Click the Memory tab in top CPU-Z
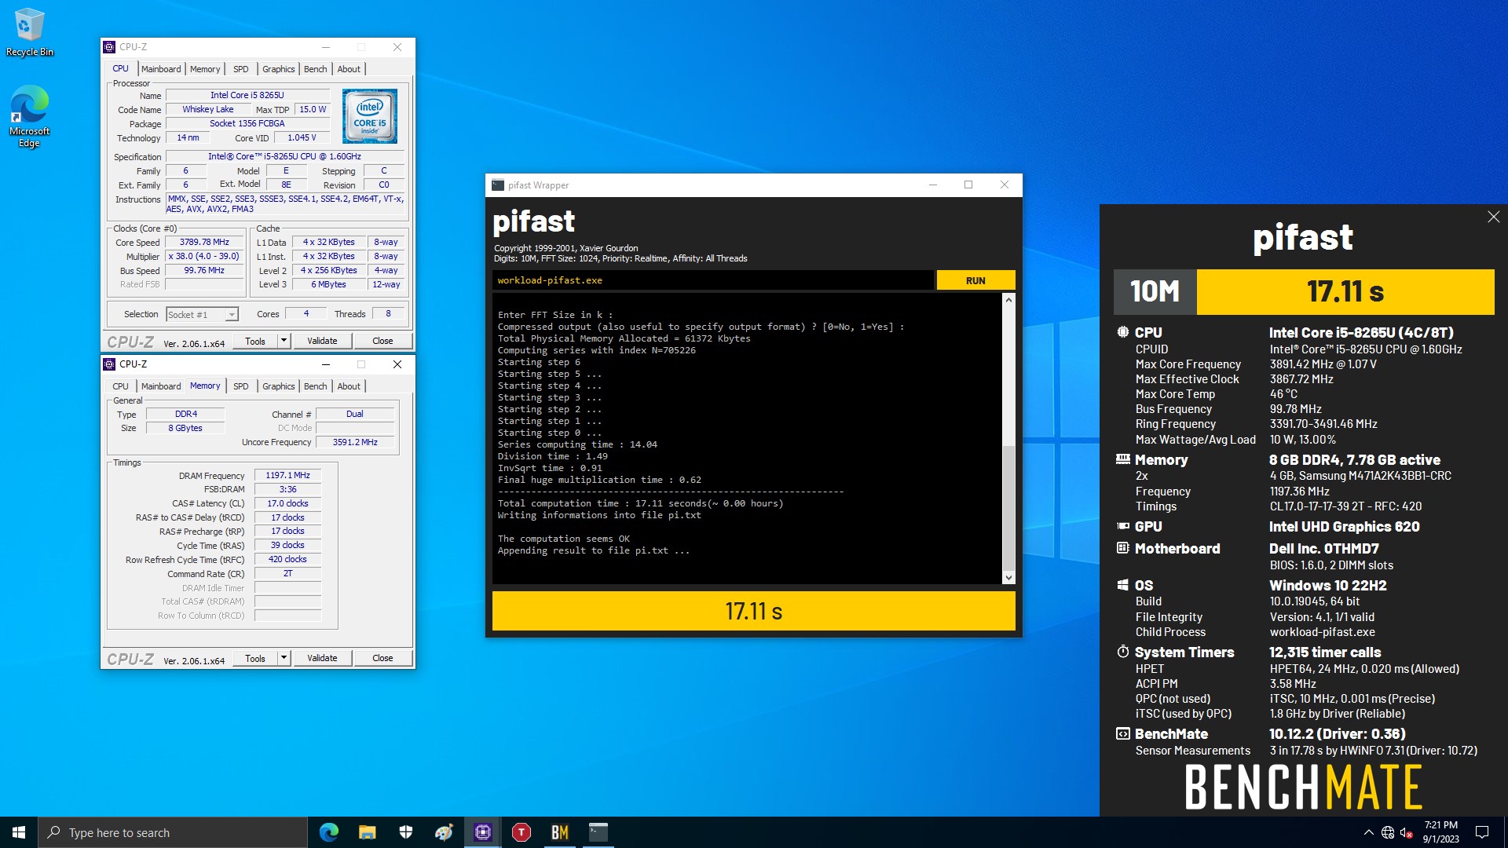Image resolution: width=1508 pixels, height=848 pixels. coord(205,69)
